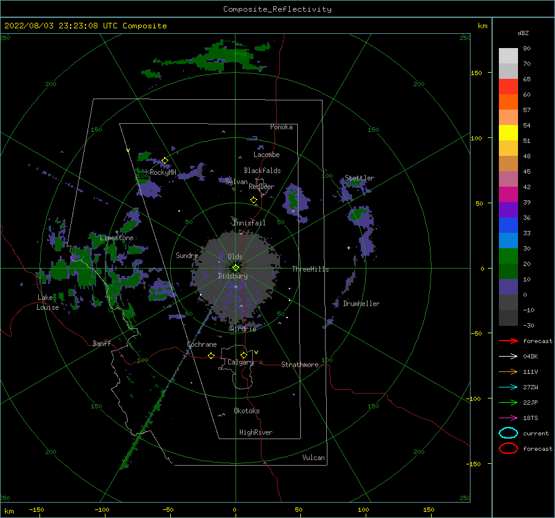Click the bright yellow dBZ legend swatch

[x=508, y=133]
